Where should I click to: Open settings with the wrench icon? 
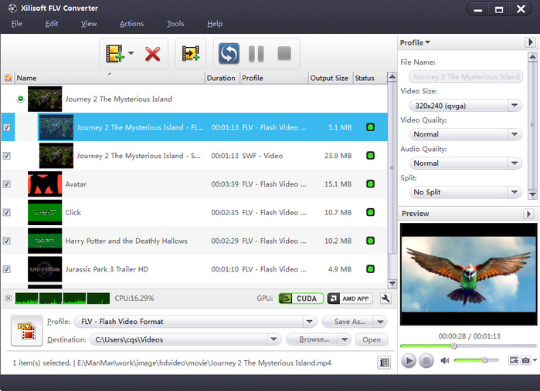[386, 298]
